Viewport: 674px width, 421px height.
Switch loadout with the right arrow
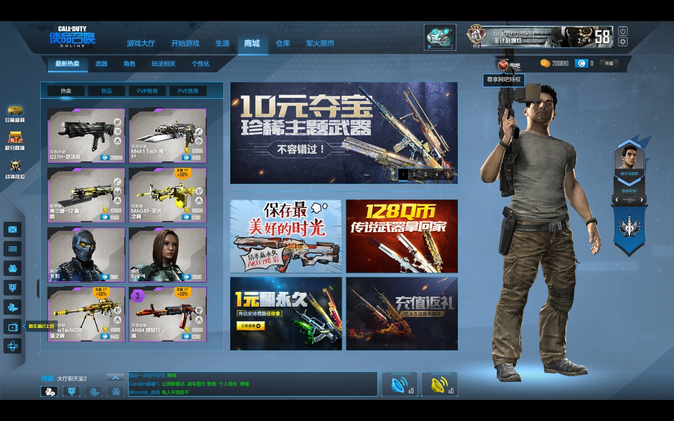pos(642,200)
